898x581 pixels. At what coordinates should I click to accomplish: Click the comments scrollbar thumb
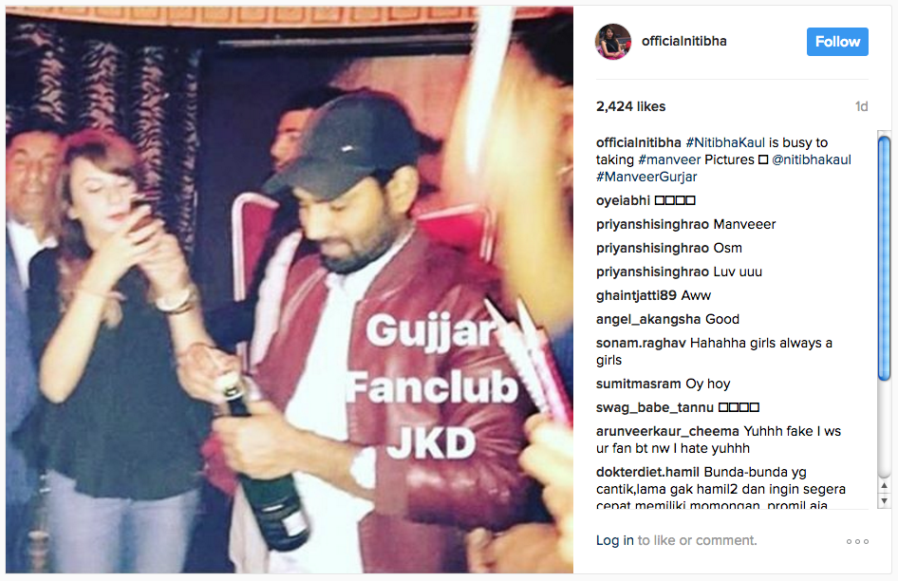(x=885, y=258)
